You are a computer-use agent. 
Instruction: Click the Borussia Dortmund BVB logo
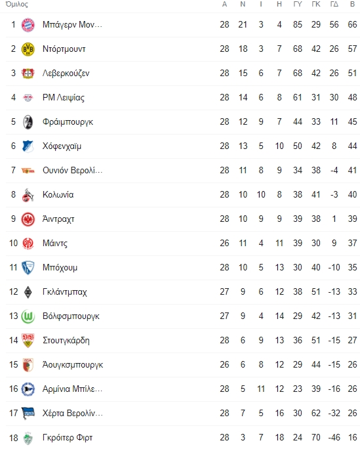coord(28,49)
